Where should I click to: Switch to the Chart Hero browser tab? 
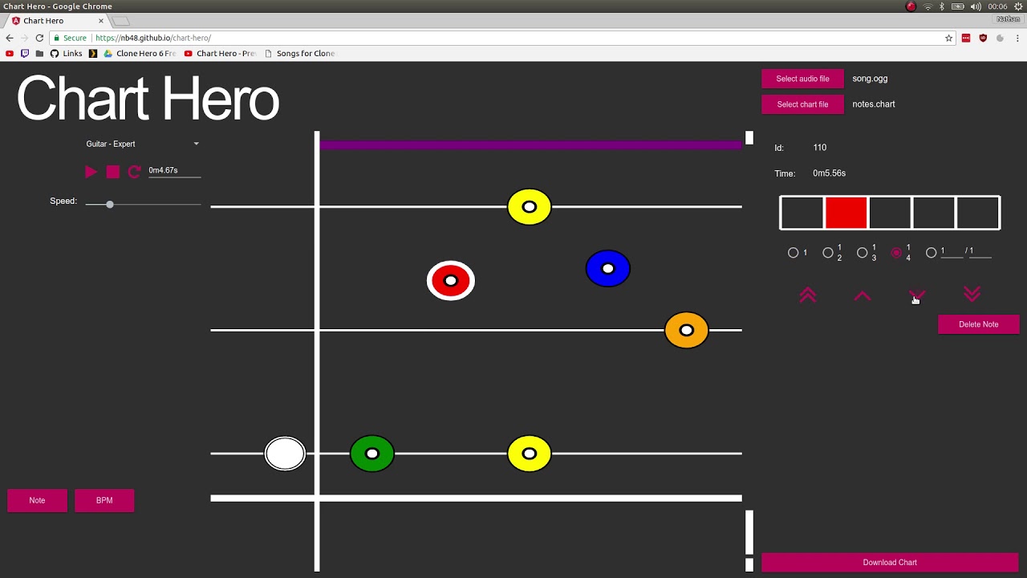point(56,21)
